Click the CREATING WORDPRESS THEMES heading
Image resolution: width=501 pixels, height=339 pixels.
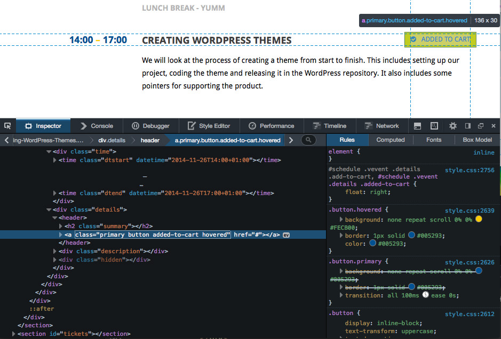pos(217,41)
